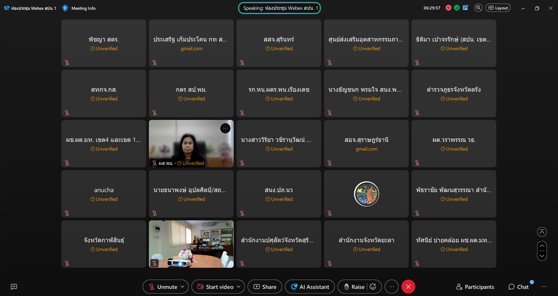
Task: Click the zoom magnifier icon
Action: click(478, 8)
